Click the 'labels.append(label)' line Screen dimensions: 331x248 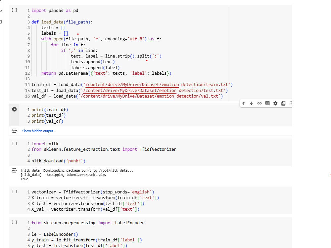[x=95, y=68]
